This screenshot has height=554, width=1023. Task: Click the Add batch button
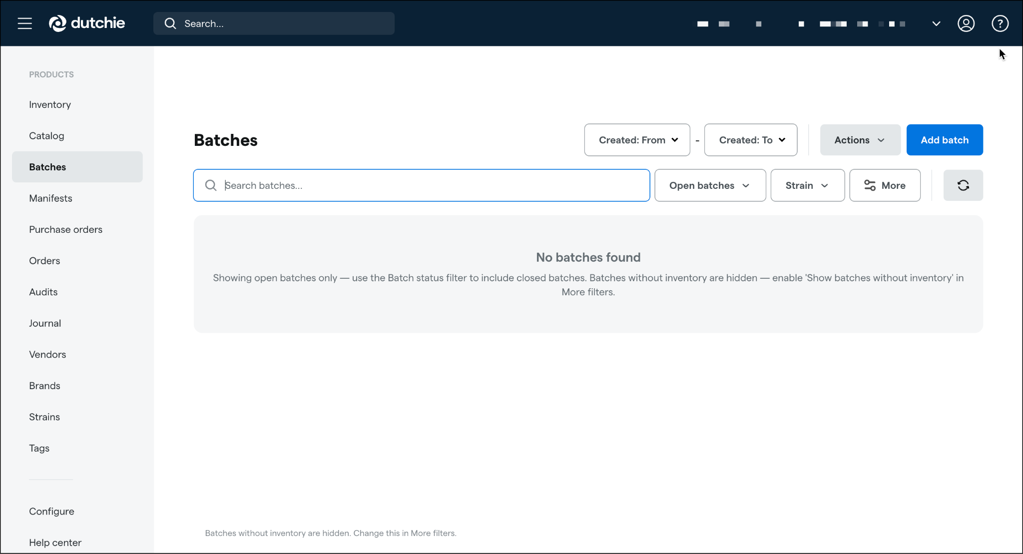pos(945,140)
